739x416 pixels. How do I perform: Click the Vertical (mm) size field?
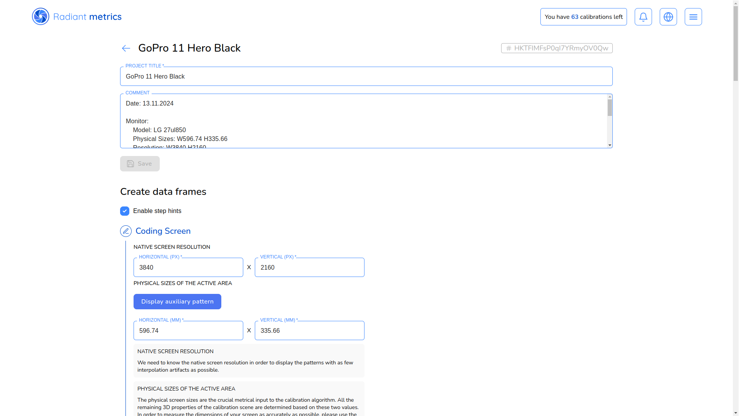pos(309,331)
